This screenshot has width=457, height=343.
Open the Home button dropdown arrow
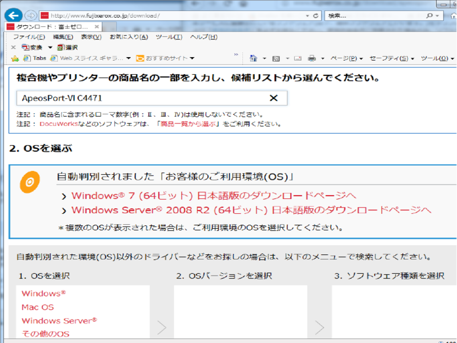264,59
